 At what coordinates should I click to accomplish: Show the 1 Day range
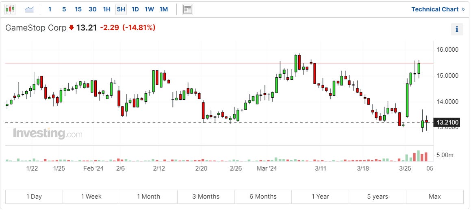tap(34, 197)
